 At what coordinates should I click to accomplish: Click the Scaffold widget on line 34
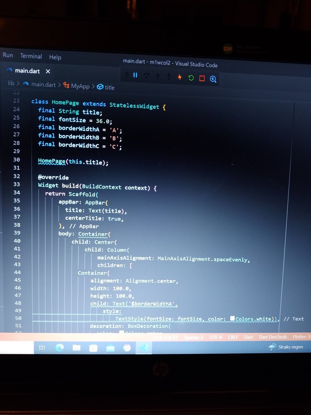point(82,194)
